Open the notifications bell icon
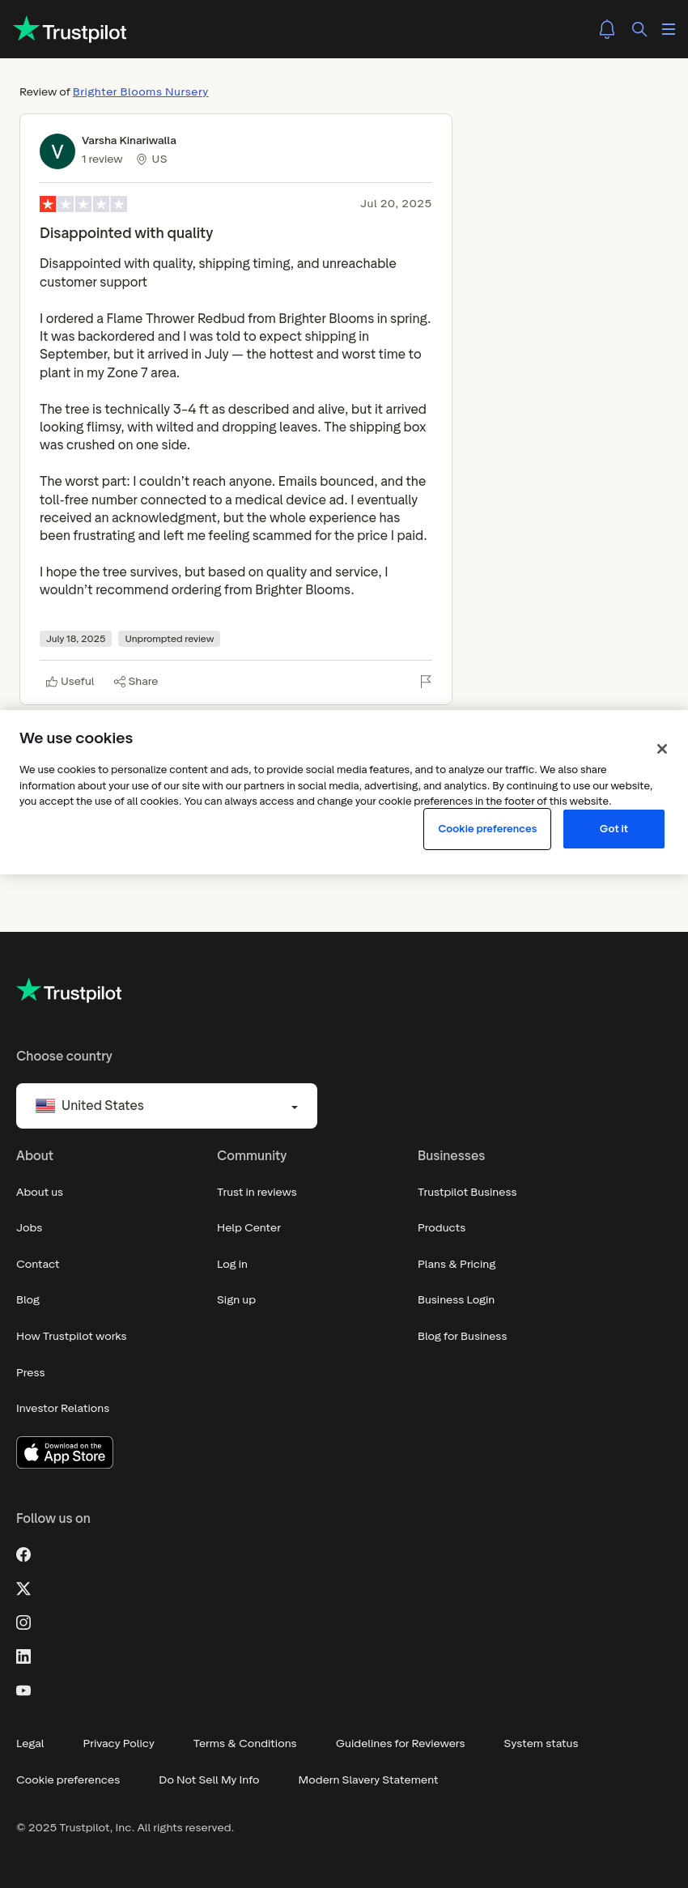688x1888 pixels. pos(607,29)
